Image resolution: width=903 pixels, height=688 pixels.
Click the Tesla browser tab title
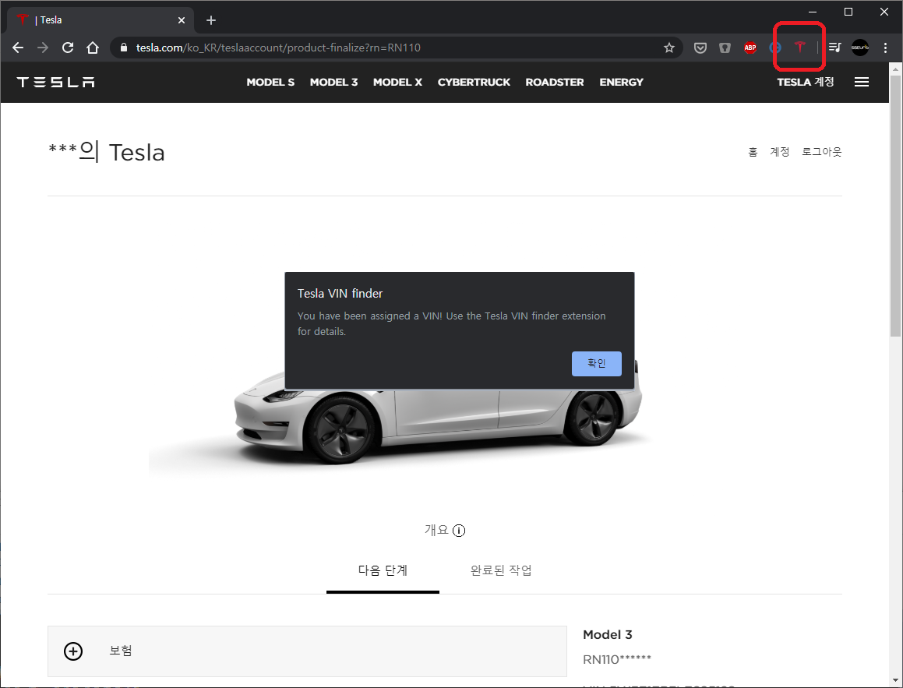[x=48, y=20]
